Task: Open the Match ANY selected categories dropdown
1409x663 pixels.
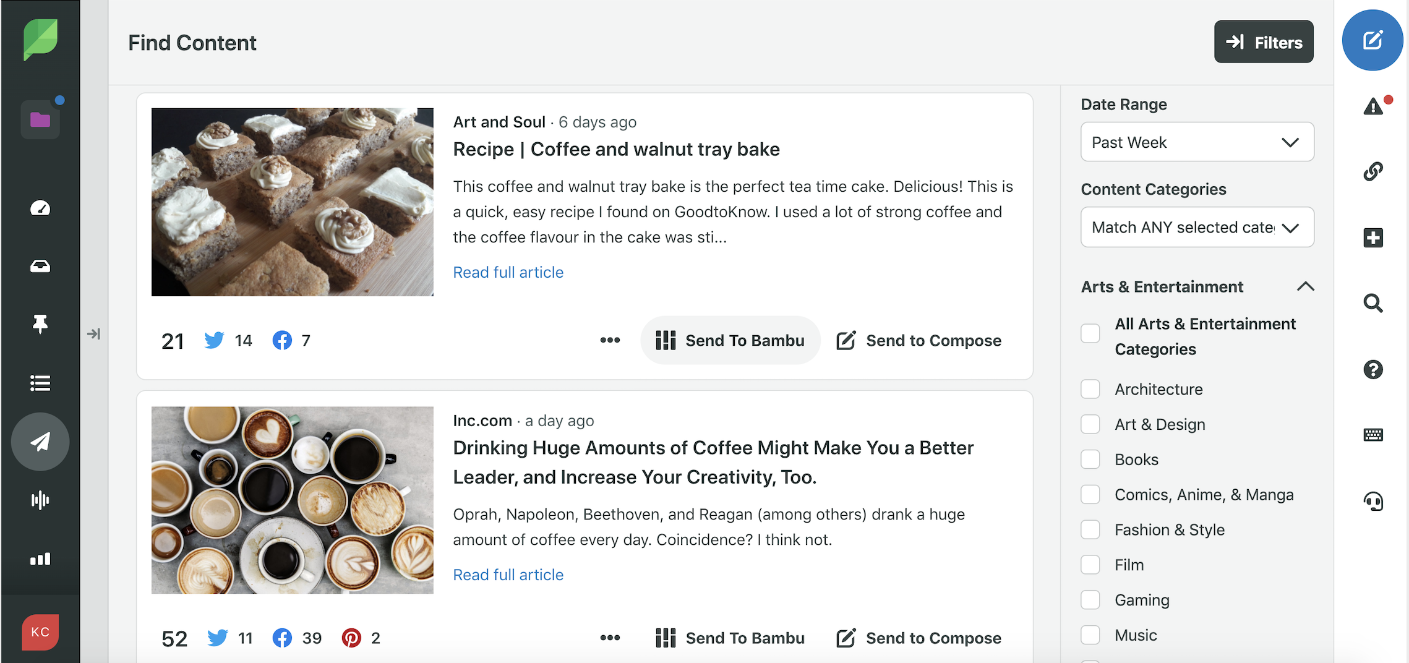Action: [1197, 227]
